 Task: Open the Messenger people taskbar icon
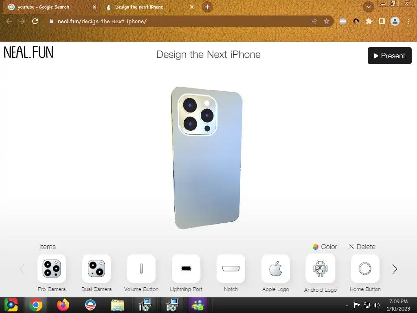[x=198, y=305]
